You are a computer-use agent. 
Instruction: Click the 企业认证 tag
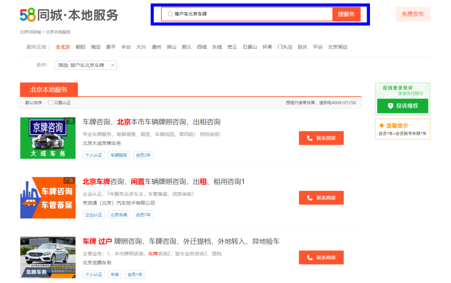tap(94, 215)
